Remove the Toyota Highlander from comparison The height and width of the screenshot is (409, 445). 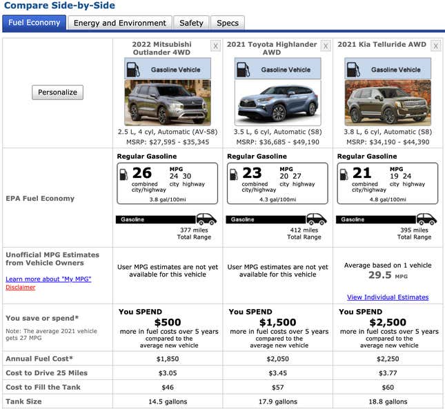click(326, 46)
